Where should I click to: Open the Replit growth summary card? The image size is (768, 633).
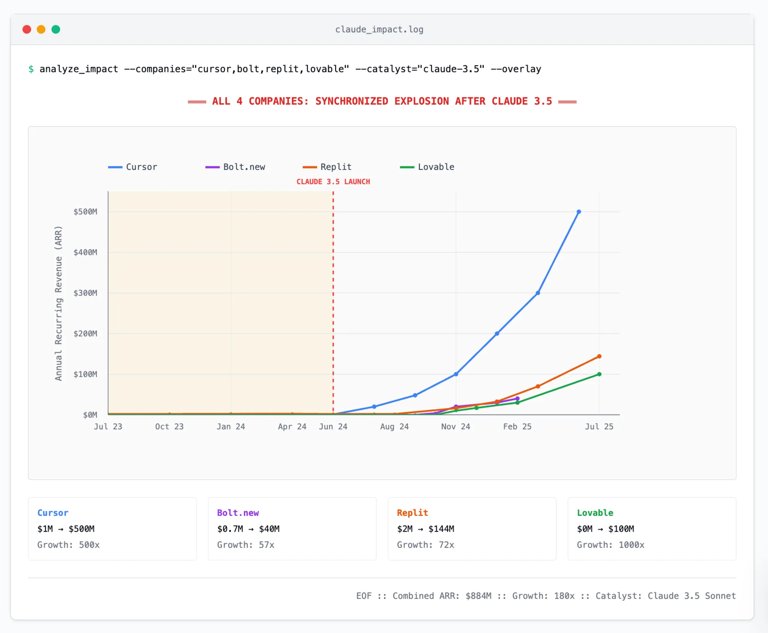tap(472, 529)
